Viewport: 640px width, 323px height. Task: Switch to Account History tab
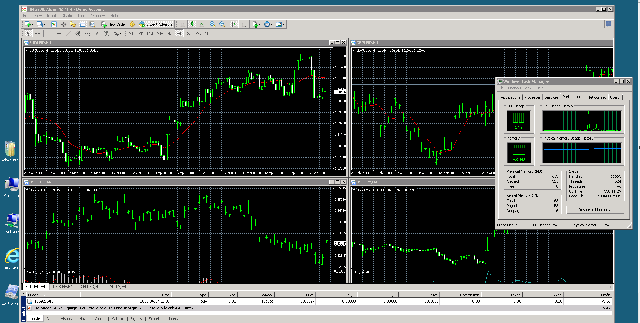pos(59,319)
